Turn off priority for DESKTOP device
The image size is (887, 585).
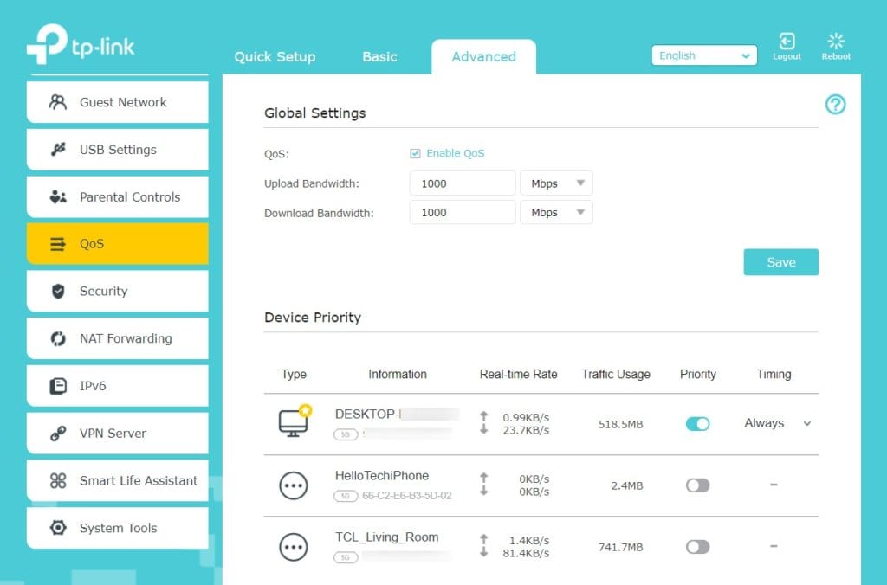coord(697,423)
